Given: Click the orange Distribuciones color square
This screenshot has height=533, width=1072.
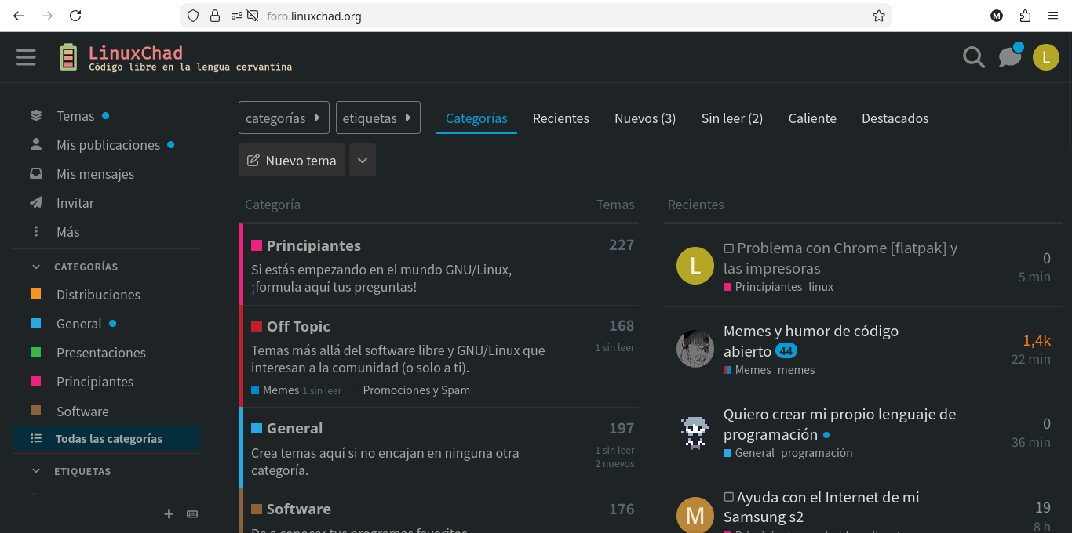Looking at the screenshot, I should (36, 295).
